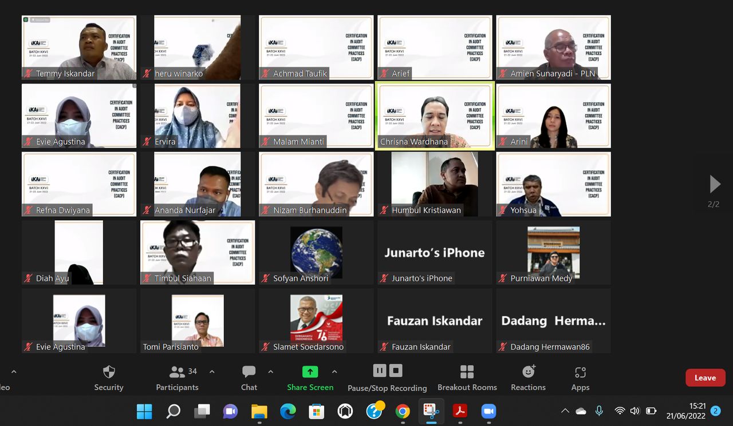Start Share Screen
The height and width of the screenshot is (426, 733).
point(310,379)
